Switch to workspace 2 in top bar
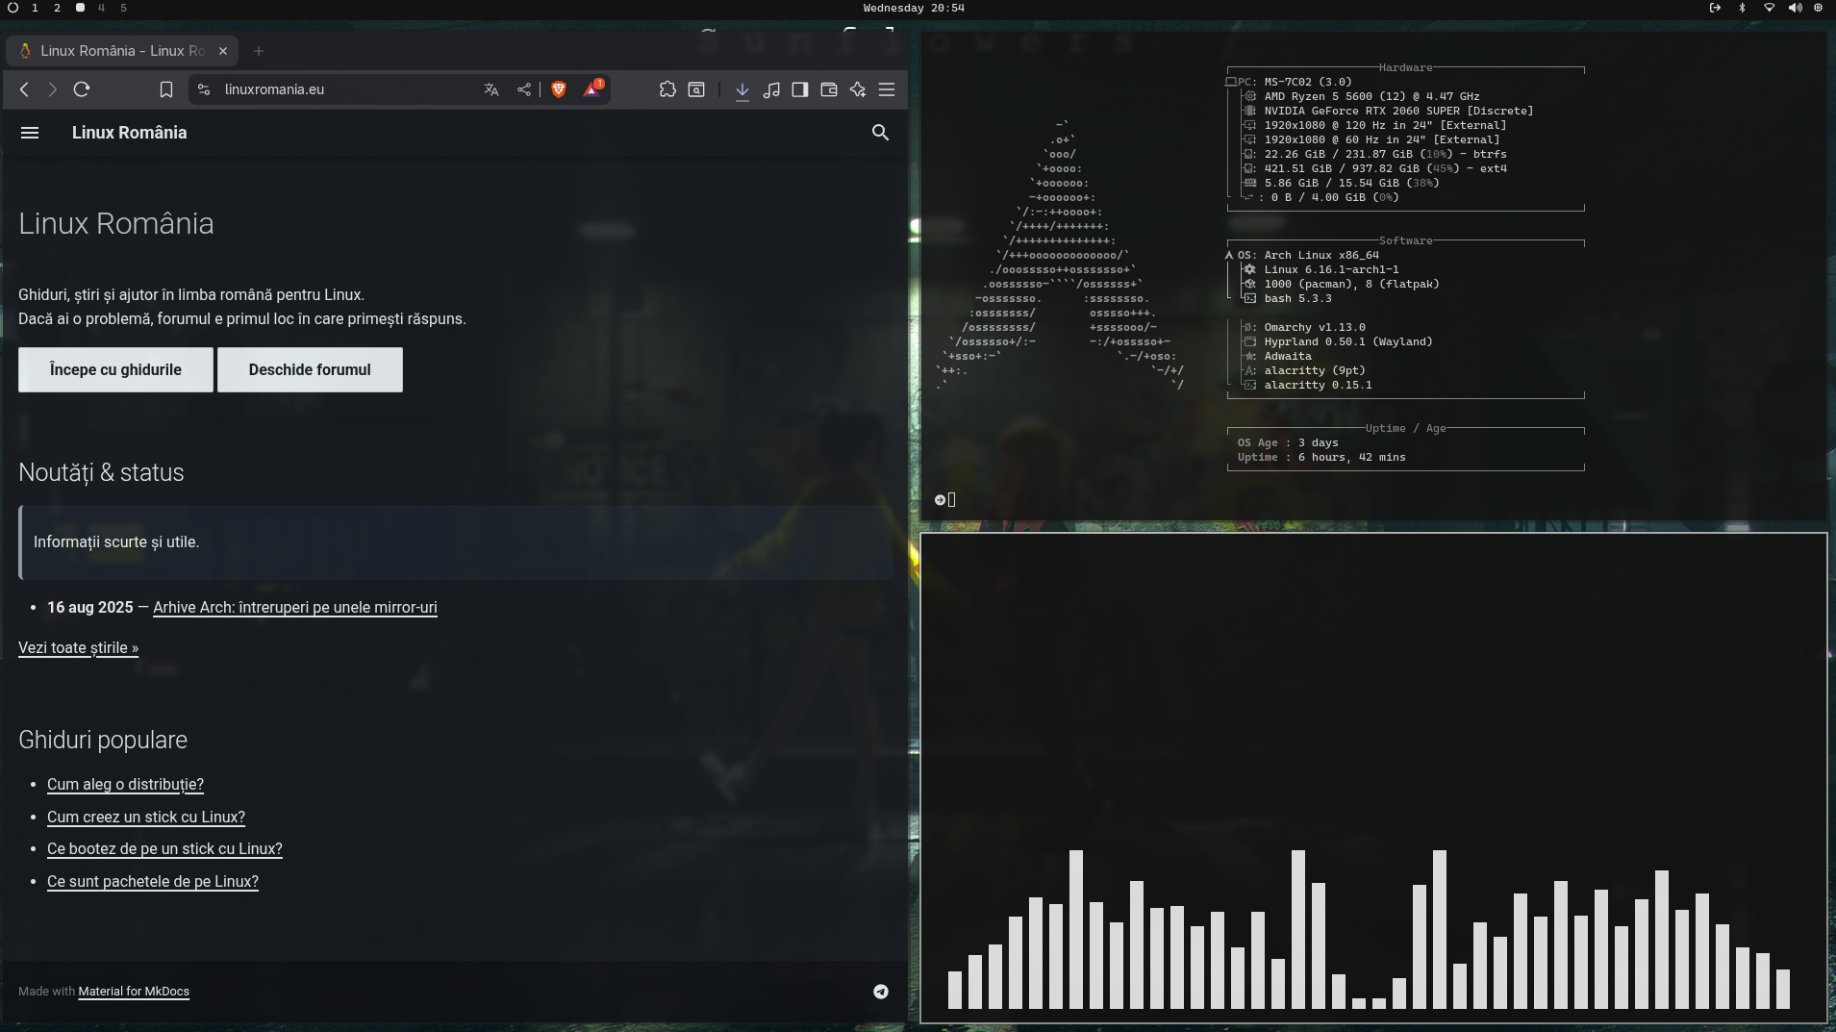1836x1032 pixels. [x=57, y=8]
